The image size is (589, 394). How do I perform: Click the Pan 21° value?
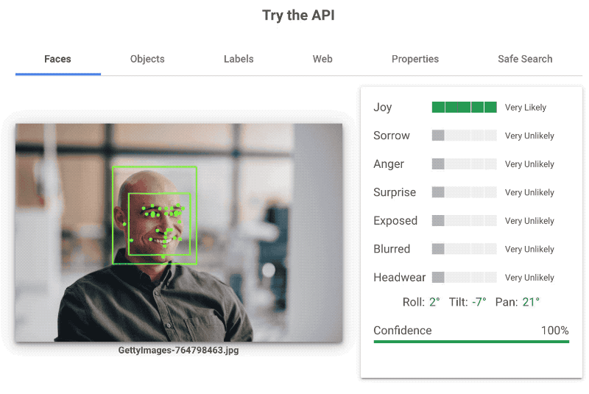coord(531,302)
